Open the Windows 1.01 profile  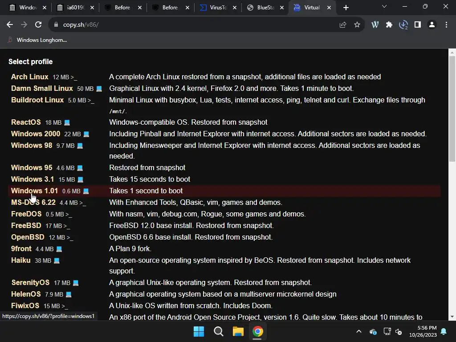coord(34,191)
